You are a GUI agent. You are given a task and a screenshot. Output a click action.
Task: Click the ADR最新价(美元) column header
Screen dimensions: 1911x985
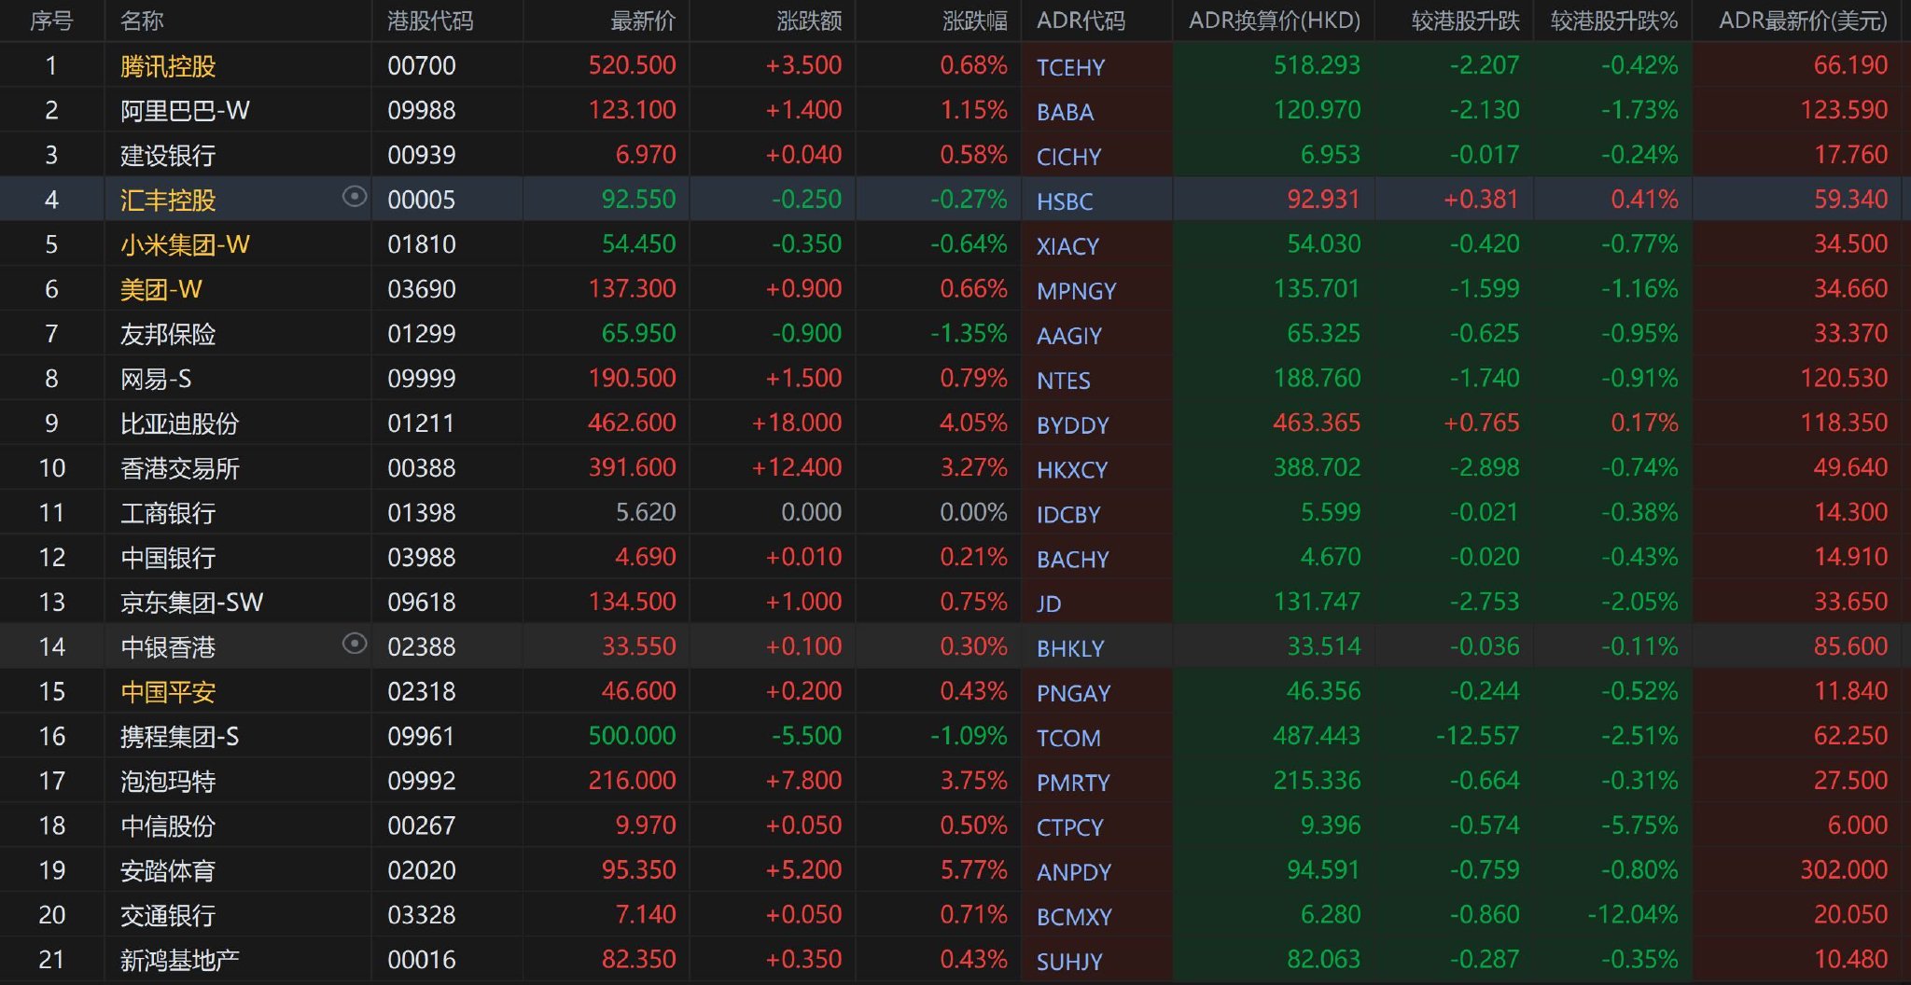pyautogui.click(x=1802, y=21)
